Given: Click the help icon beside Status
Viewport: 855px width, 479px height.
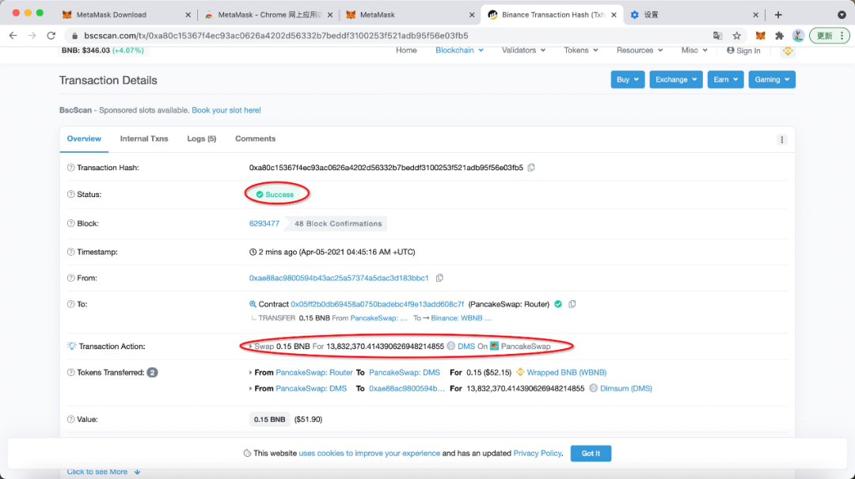Looking at the screenshot, I should [x=71, y=194].
